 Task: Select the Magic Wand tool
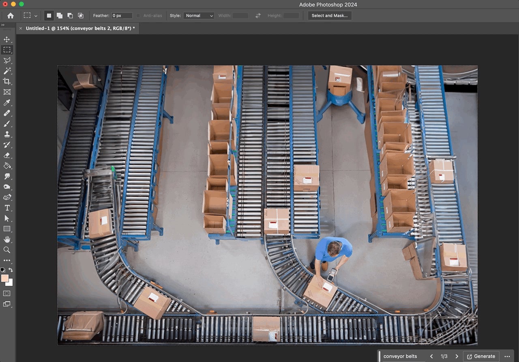pyautogui.click(x=7, y=71)
